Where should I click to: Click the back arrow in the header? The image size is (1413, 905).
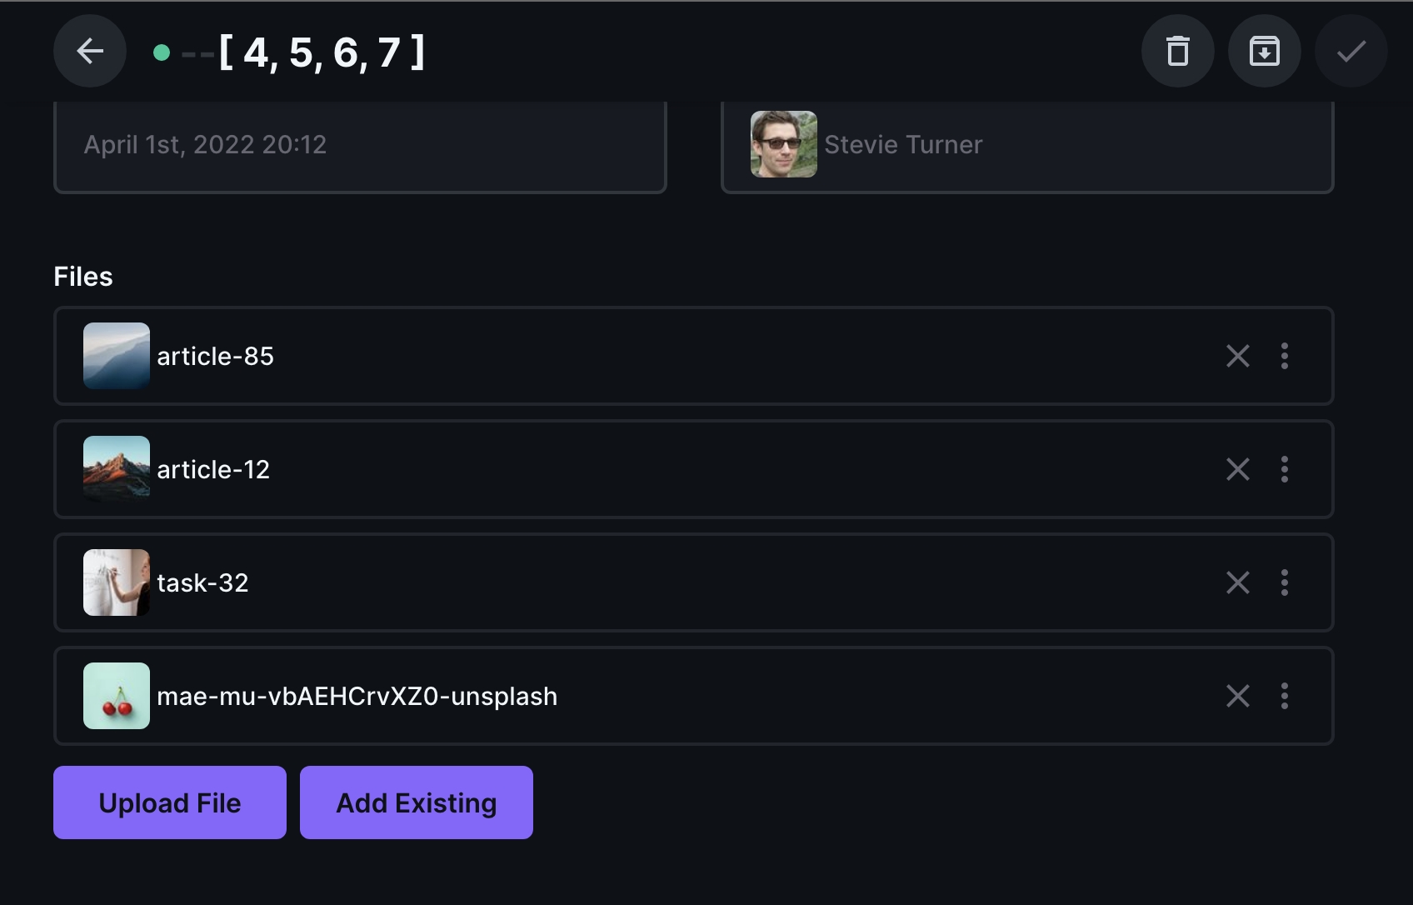89,51
